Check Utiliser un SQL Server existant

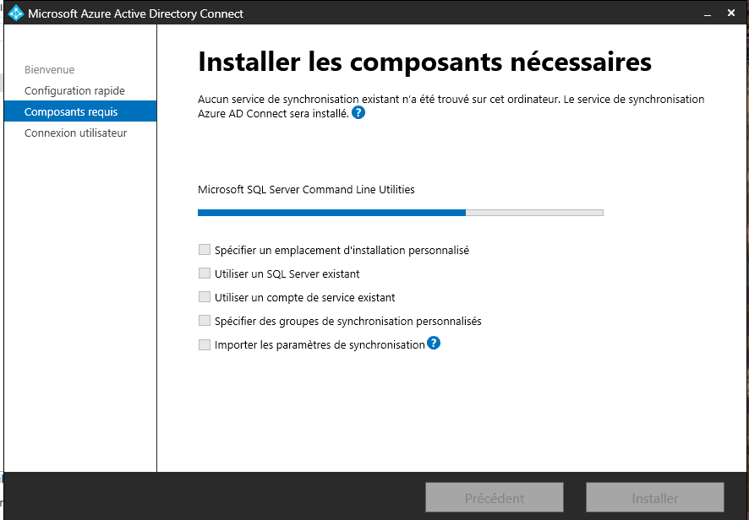point(204,274)
